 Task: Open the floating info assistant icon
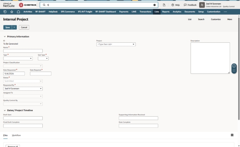click(x=234, y=66)
